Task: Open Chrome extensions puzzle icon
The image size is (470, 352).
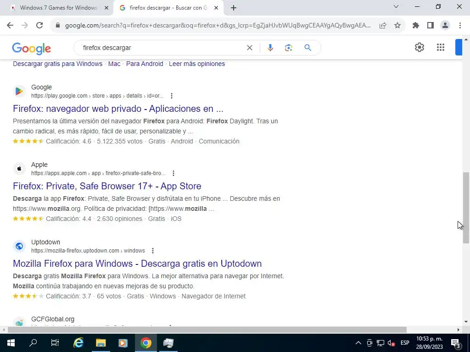Action: [x=416, y=26]
